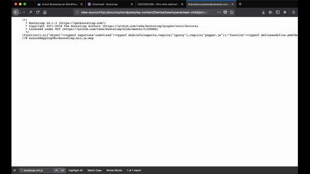Screen dimensions: 310x174
Task: Click the extension icon near the menu
Action: (285, 12)
